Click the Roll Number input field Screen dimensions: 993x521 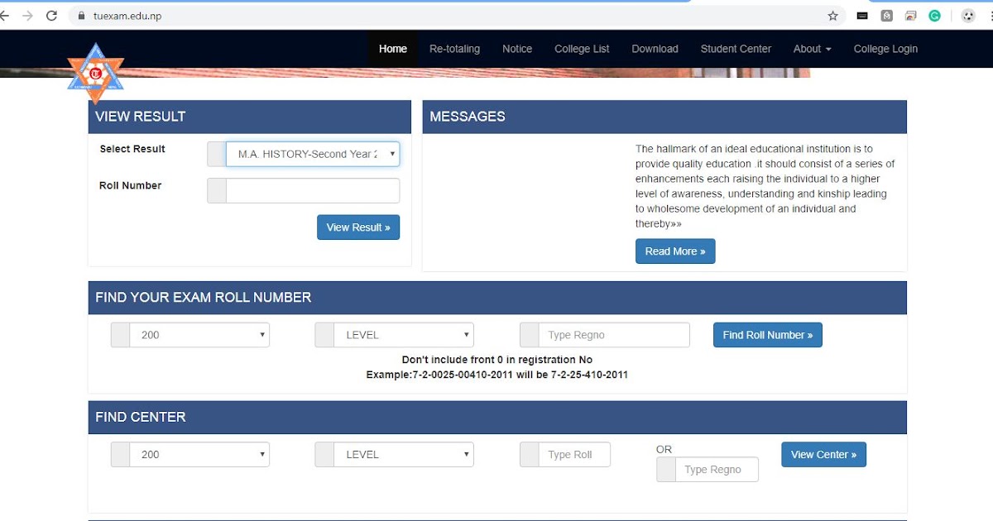(313, 190)
